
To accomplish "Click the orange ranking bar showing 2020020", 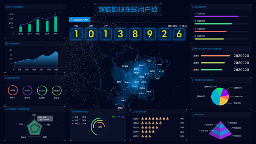I will tap(216, 56).
